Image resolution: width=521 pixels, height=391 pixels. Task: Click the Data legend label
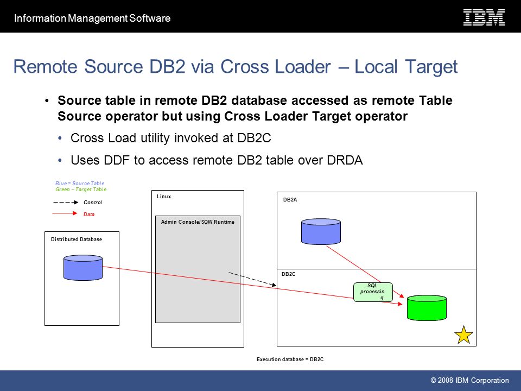(88, 215)
